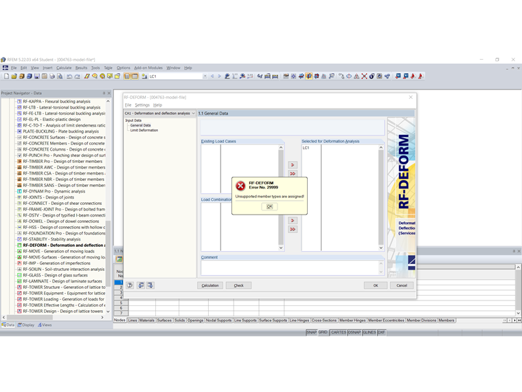Image resolution: width=522 pixels, height=392 pixels.
Task: Click the New model icon in main toolbar
Action: click(6, 76)
